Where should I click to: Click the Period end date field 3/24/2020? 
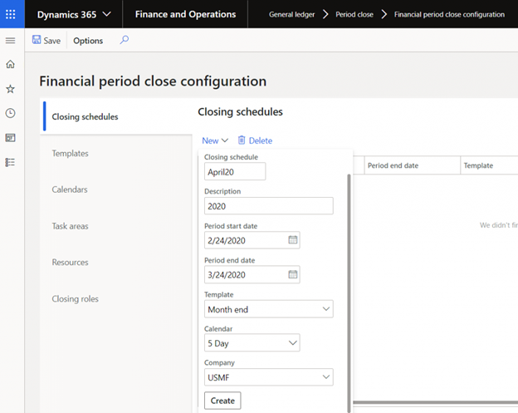(x=252, y=274)
